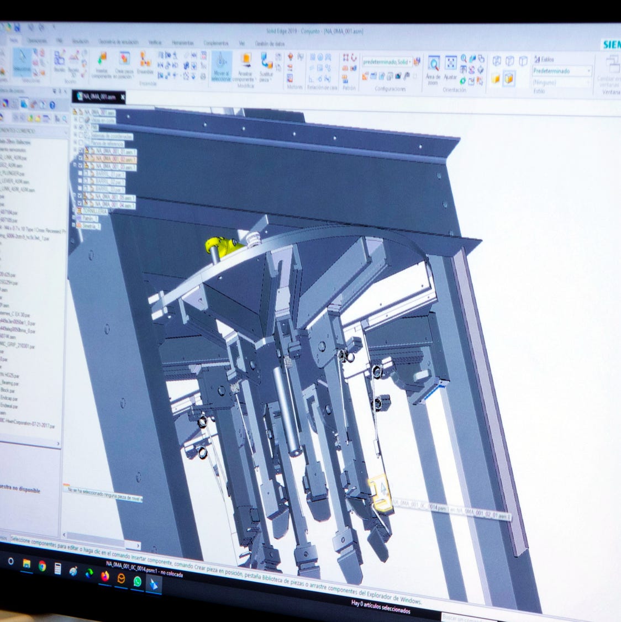Viewport: 621px width, 622px height.
Task: Open the Gestión de datos ribbon tab
Action: coord(270,44)
